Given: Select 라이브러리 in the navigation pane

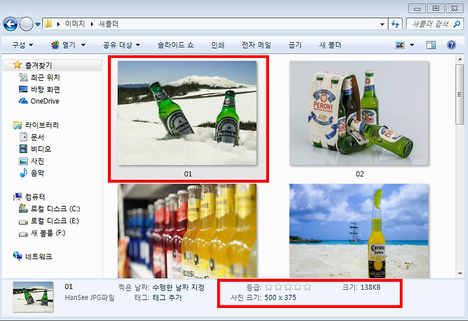Looking at the screenshot, I should 42,125.
